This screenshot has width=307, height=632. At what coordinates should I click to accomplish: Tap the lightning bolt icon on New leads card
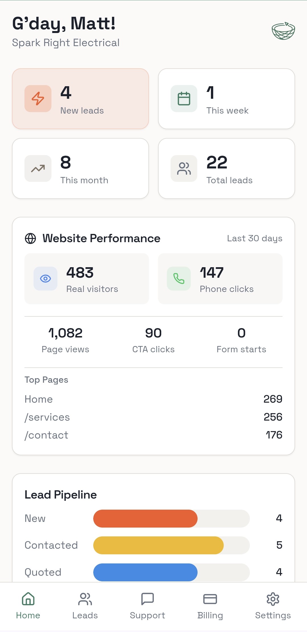click(x=38, y=99)
